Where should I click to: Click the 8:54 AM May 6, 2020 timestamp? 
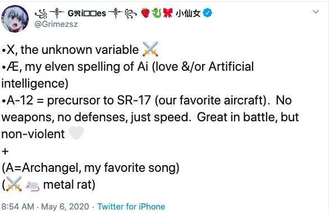(45, 207)
